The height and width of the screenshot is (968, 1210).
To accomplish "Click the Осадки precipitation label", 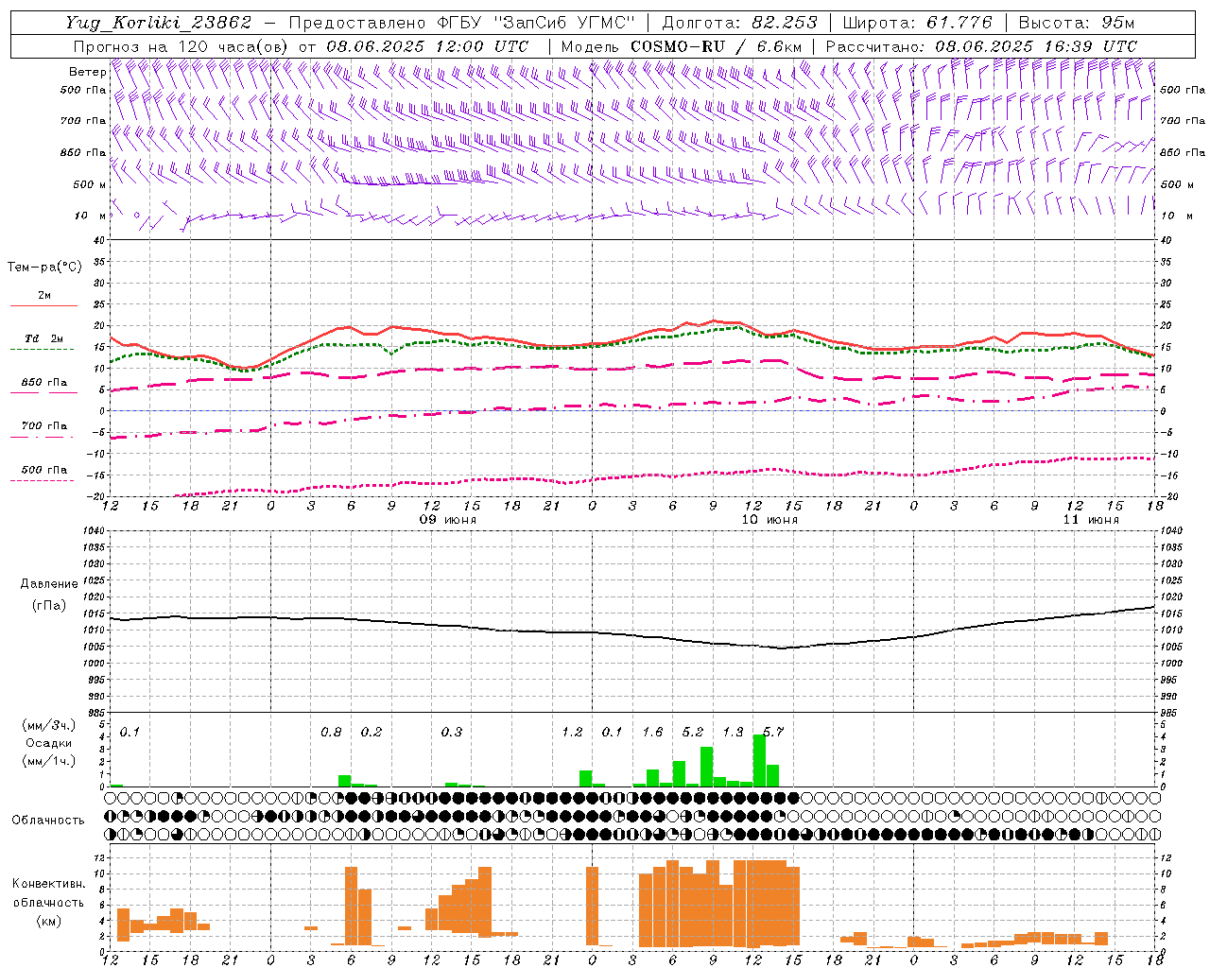I will [x=49, y=743].
